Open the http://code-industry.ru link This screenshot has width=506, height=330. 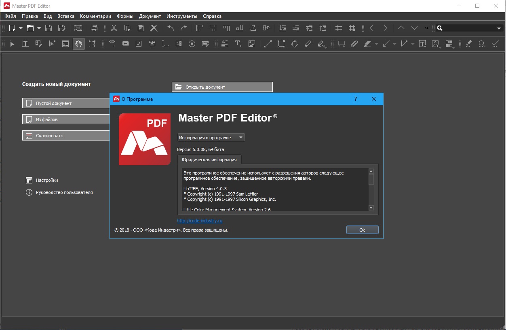[x=200, y=221]
